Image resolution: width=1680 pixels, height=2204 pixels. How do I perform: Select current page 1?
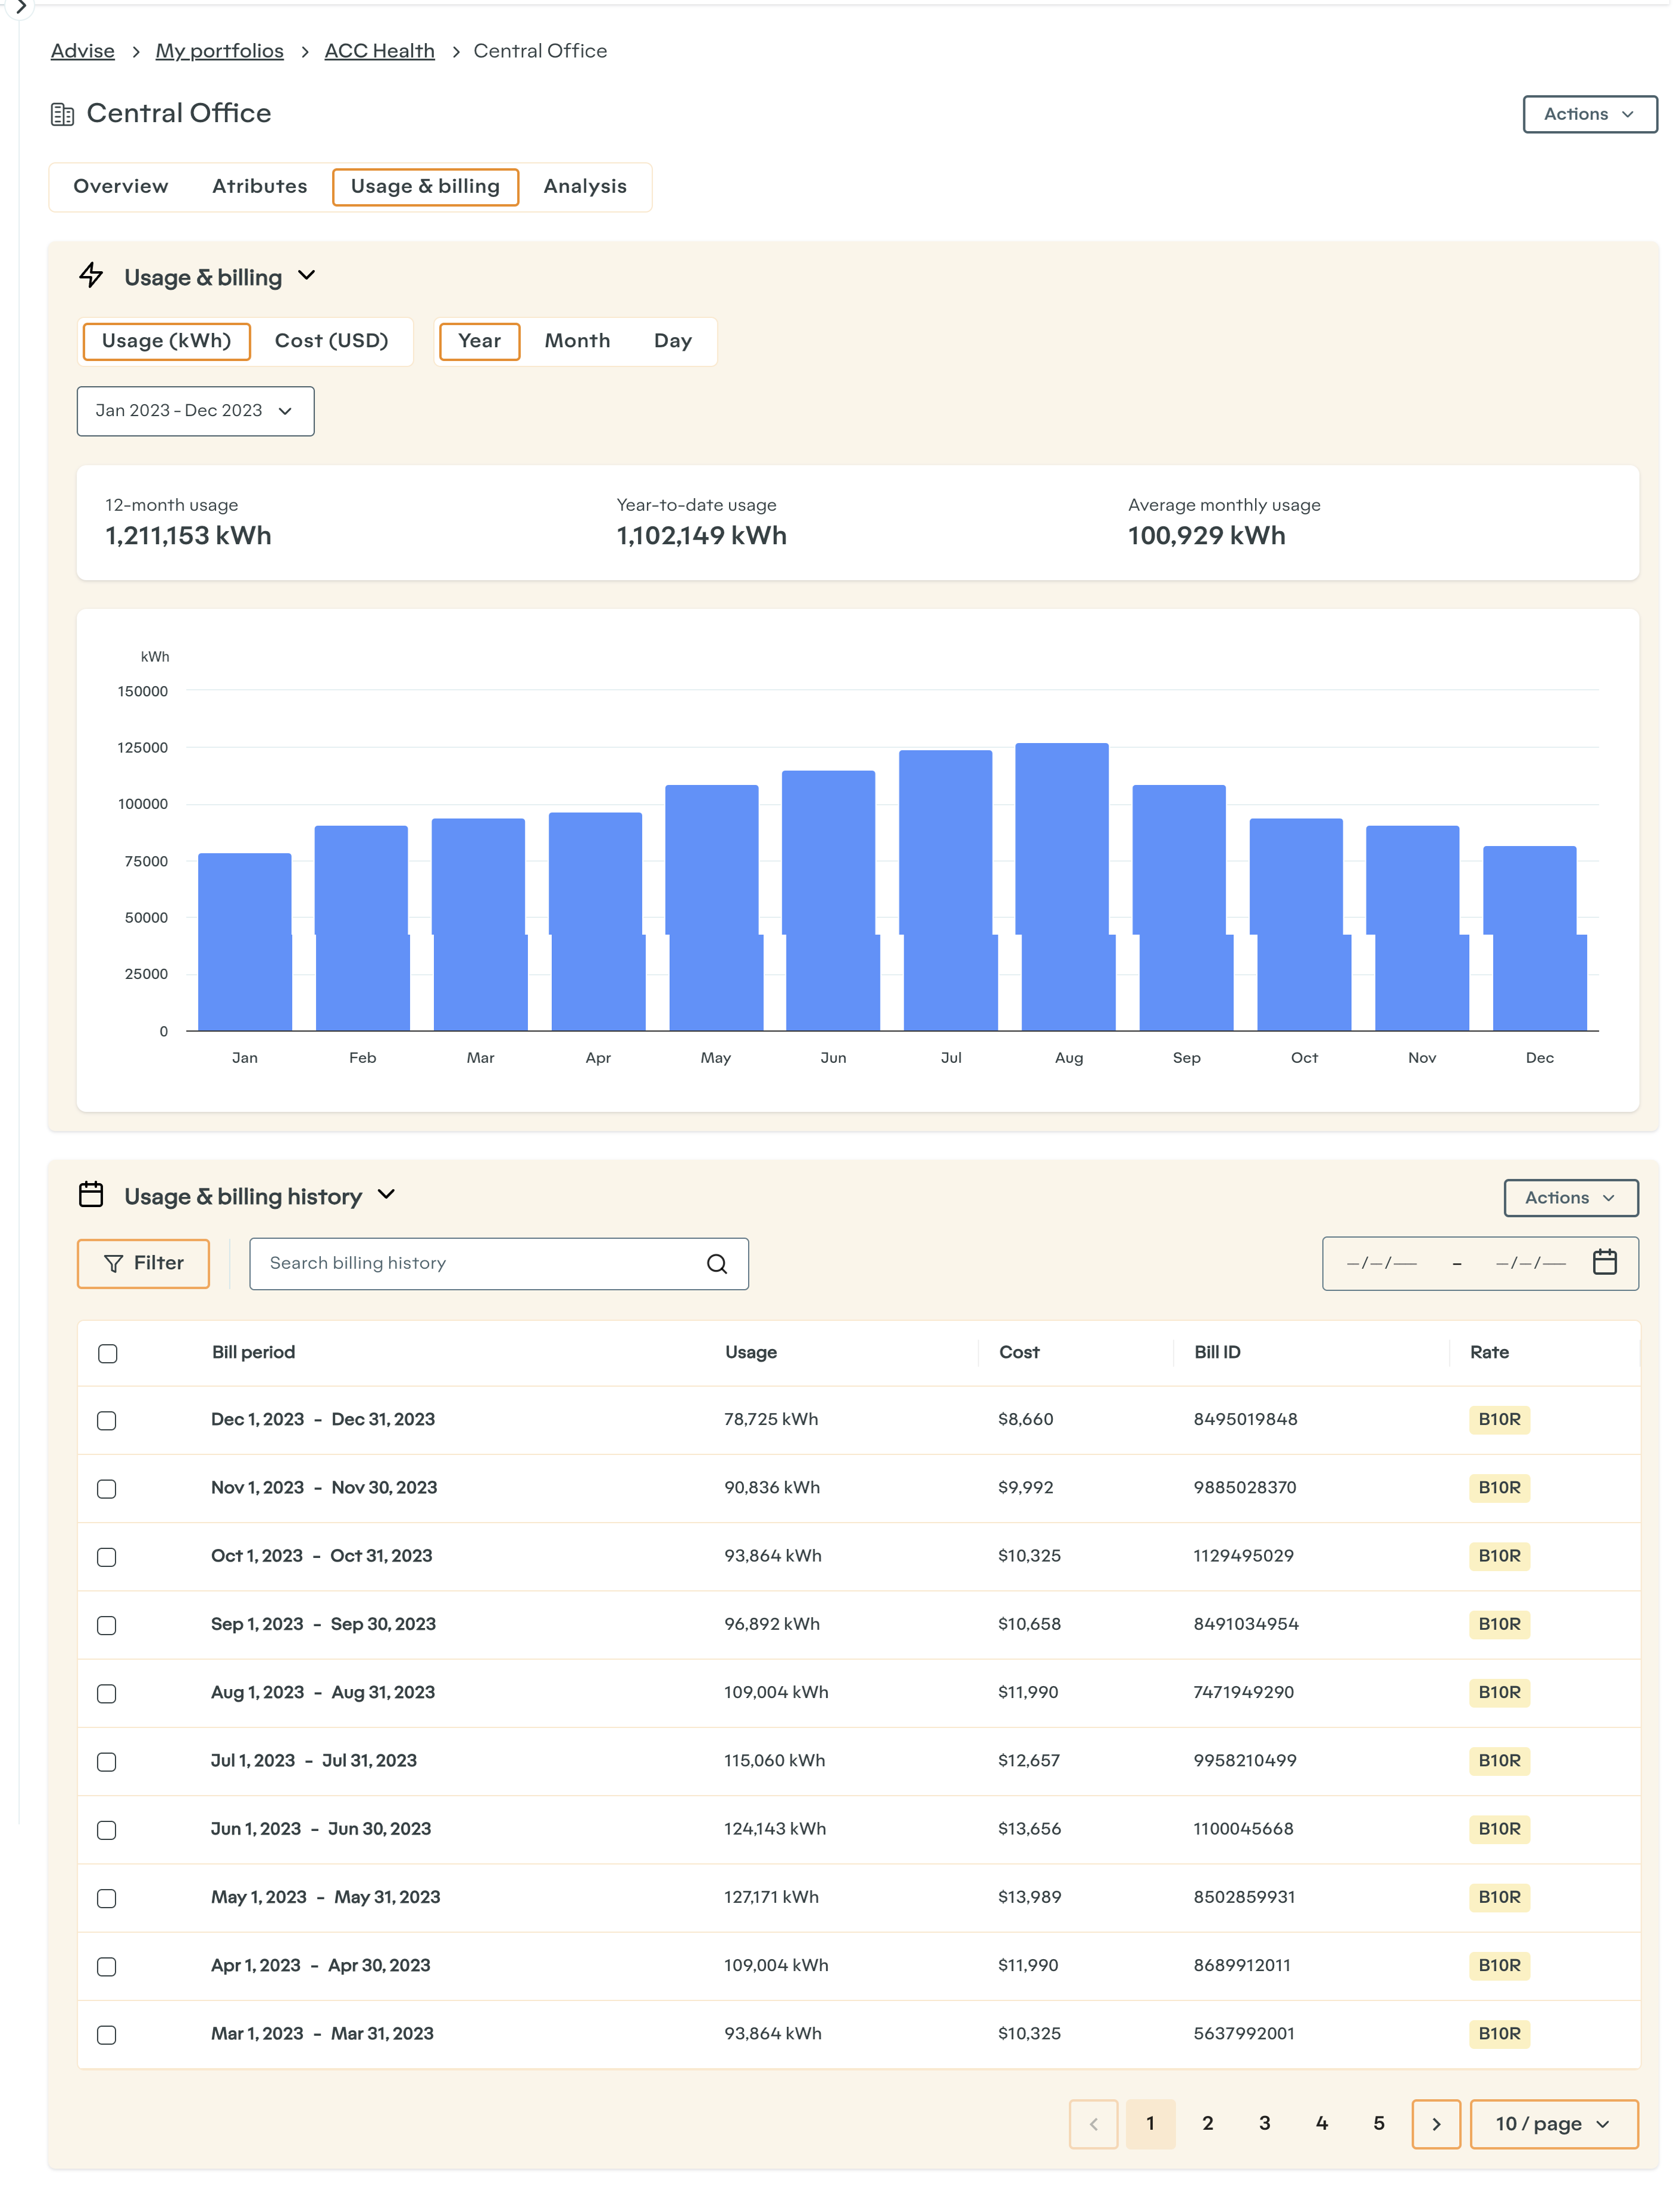pyautogui.click(x=1151, y=2124)
